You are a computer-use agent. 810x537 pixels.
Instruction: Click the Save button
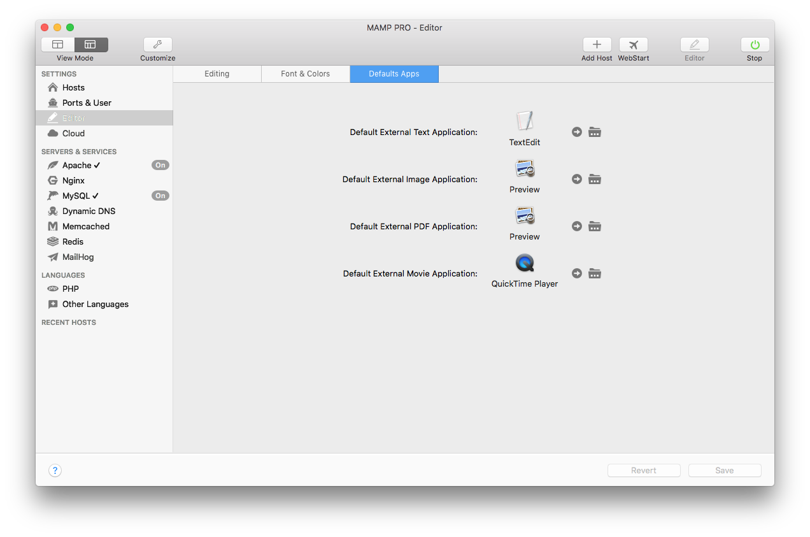point(724,470)
